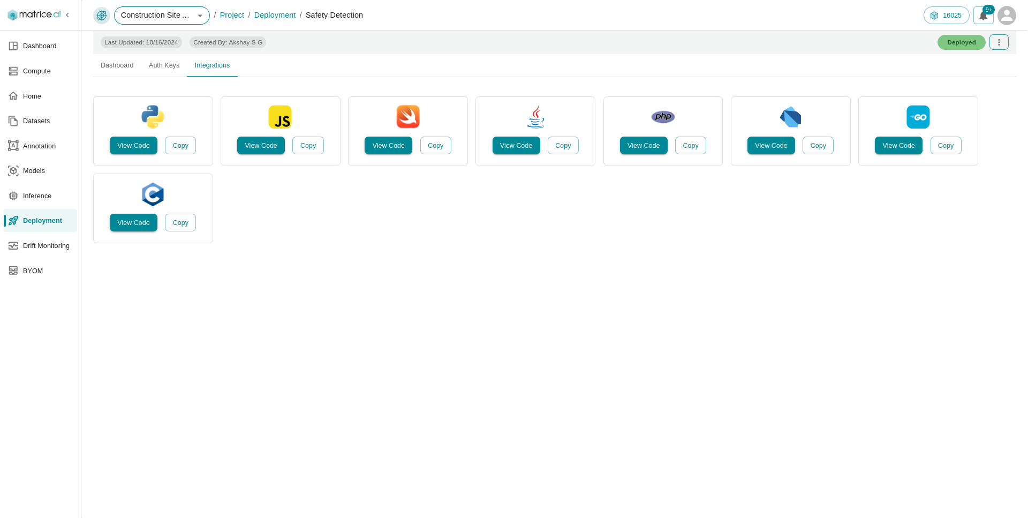The image size is (1028, 518).
Task: Collapse the sidebar with the chevron arrow
Action: [67, 15]
